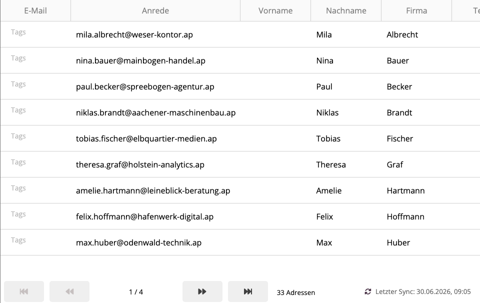Image resolution: width=480 pixels, height=303 pixels.
Task: Click the surname Fischer
Action: click(x=400, y=138)
